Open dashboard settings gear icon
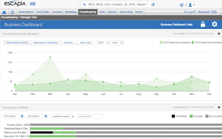 point(215,24)
